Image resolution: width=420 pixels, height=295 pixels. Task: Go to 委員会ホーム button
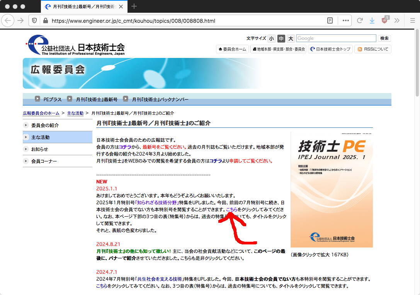click(232, 49)
